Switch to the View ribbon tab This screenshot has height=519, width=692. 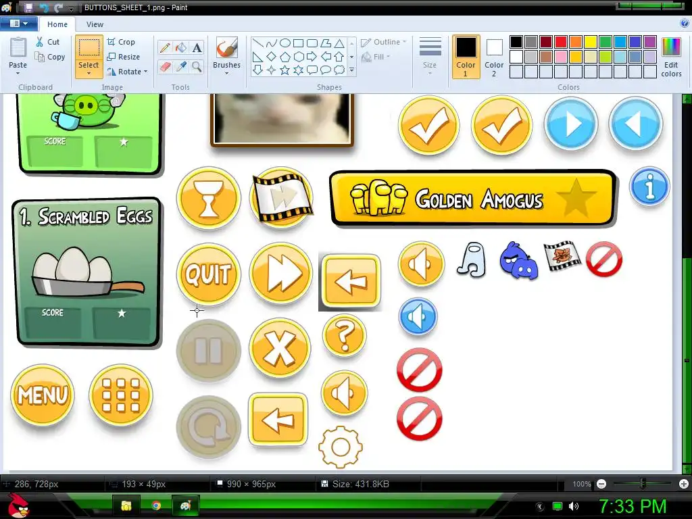coord(95,24)
